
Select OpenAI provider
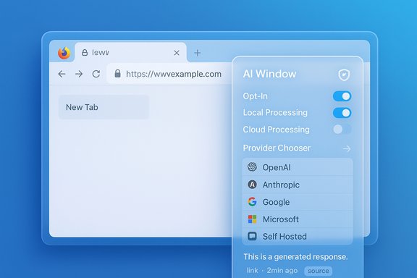(x=298, y=167)
